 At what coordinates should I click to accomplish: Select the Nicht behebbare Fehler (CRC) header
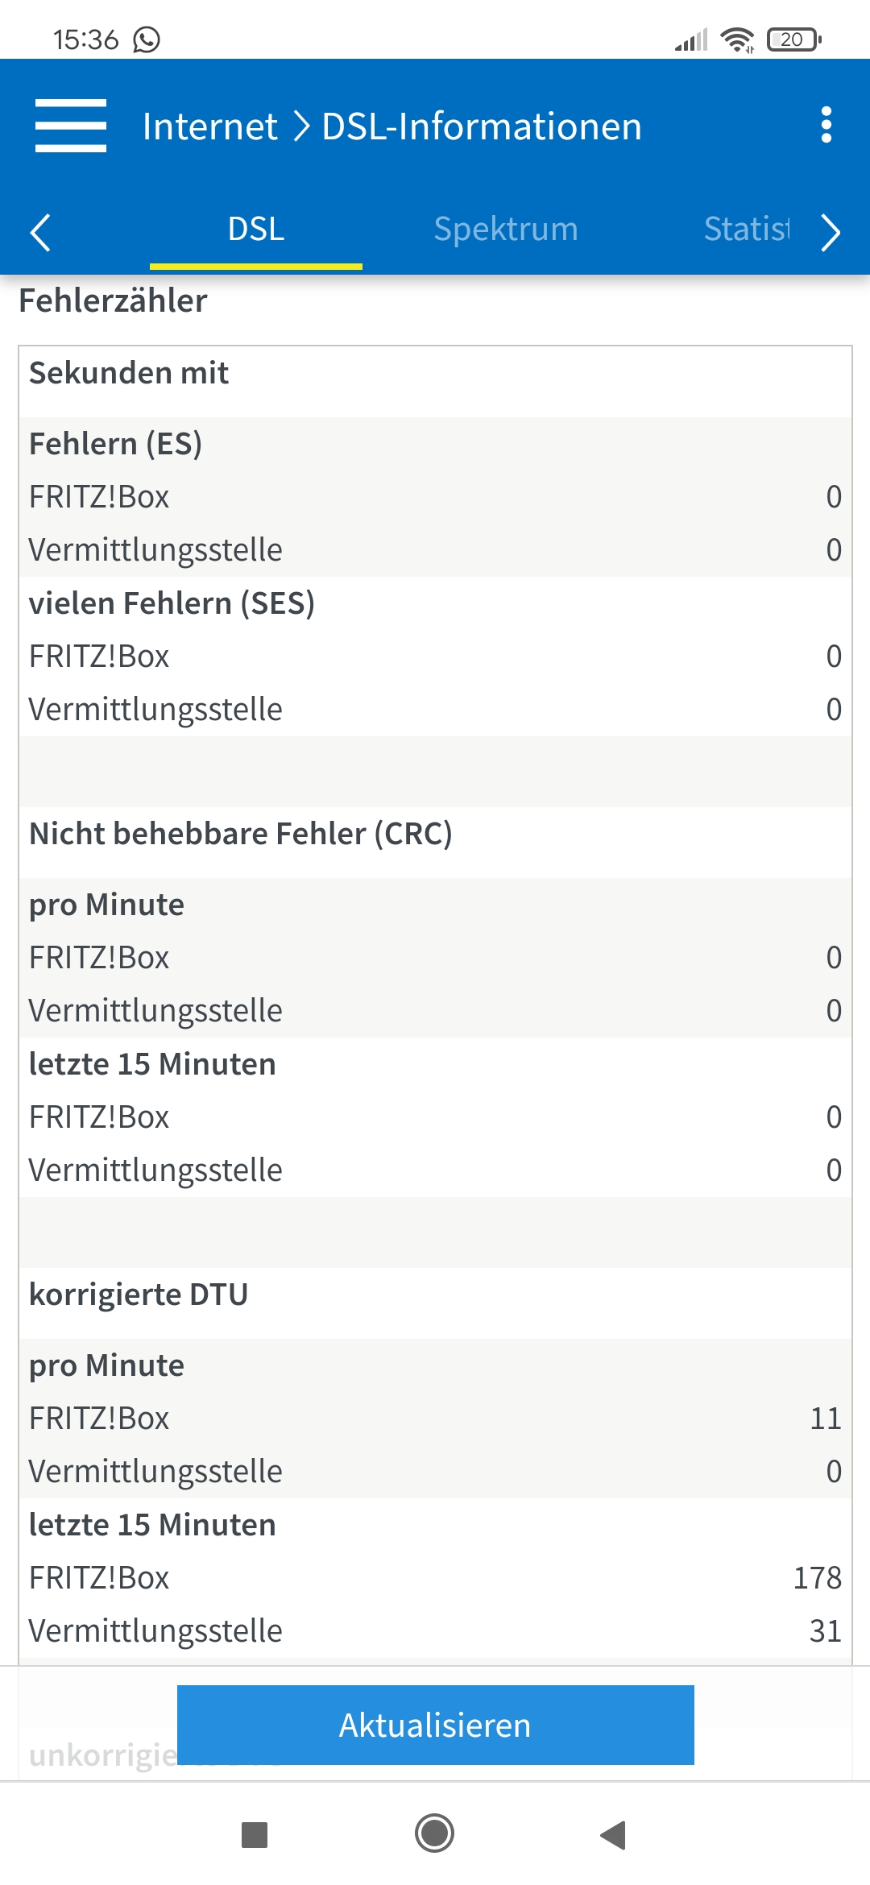click(240, 834)
